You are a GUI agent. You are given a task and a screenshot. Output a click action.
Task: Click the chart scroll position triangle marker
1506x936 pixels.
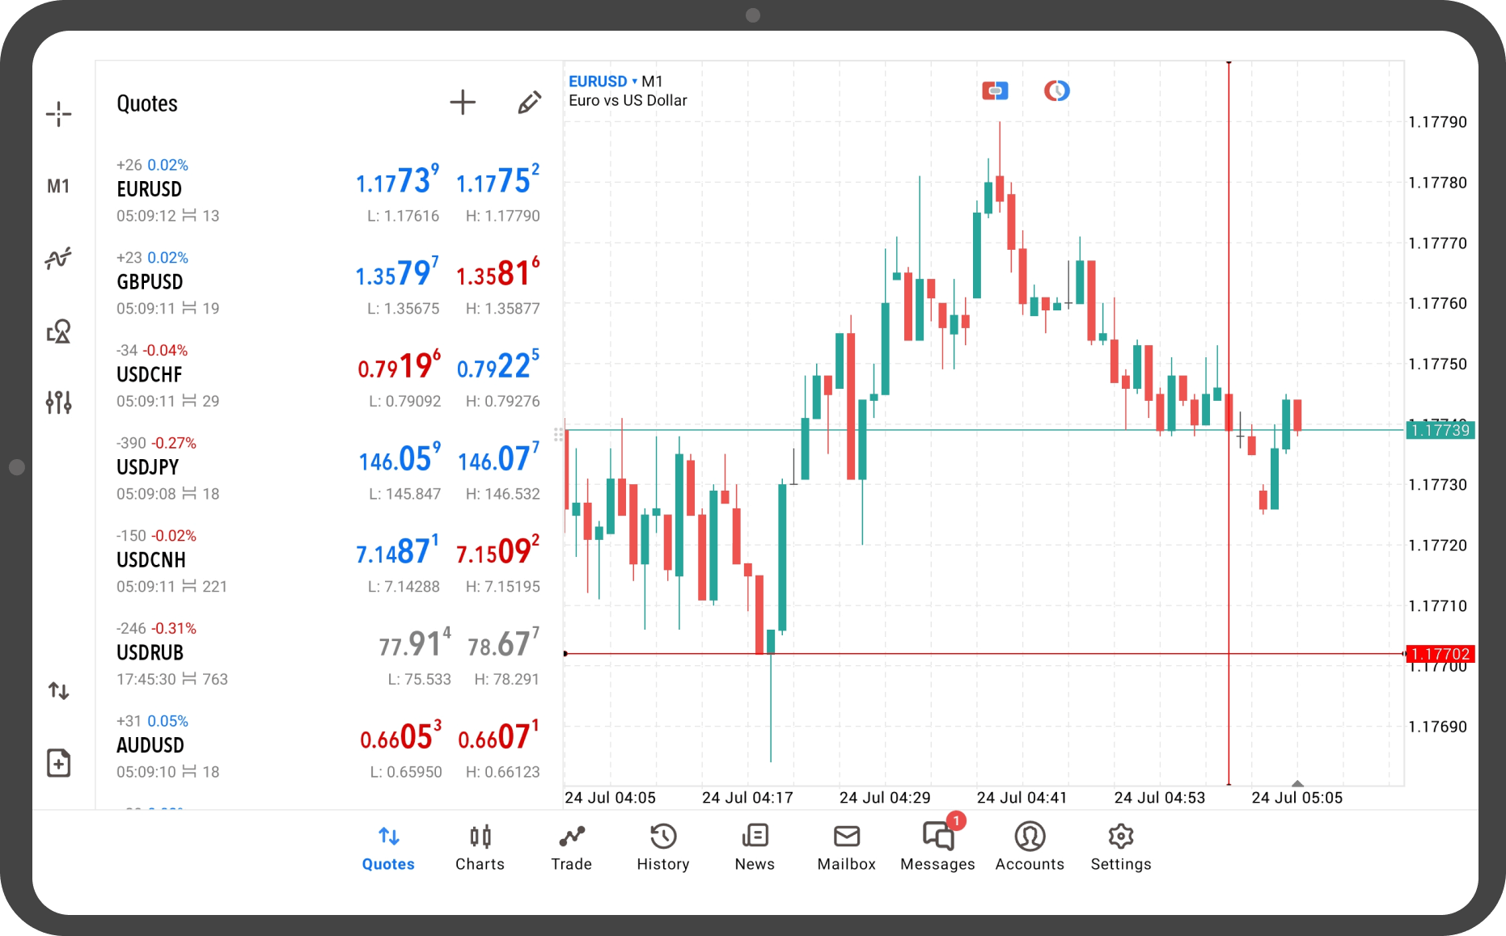pos(1297,783)
